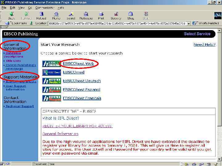This screenshot has height=166, width=222.
Task: Open the Communicator menu
Action: click(45, 8)
